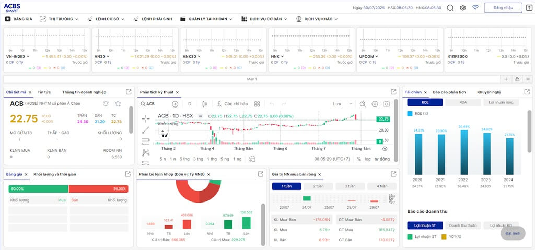The image size is (535, 250).
Task: Click the chart snapshot camera icon
Action: pos(387,104)
